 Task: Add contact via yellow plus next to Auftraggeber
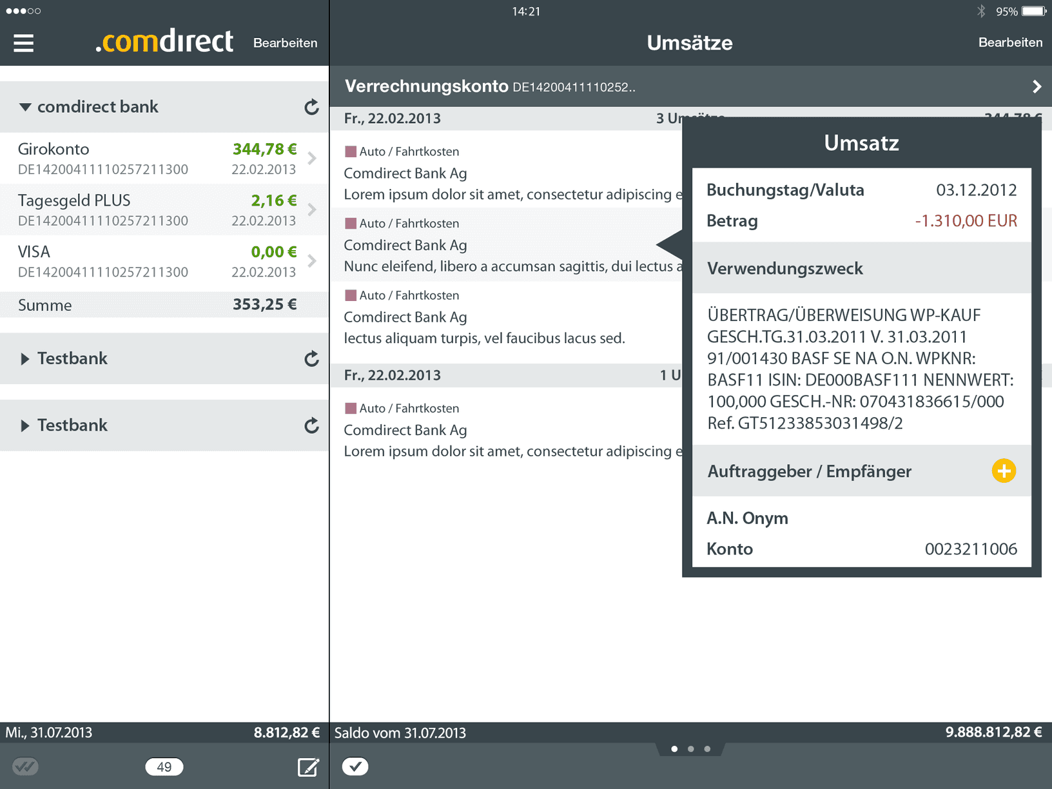(1004, 471)
